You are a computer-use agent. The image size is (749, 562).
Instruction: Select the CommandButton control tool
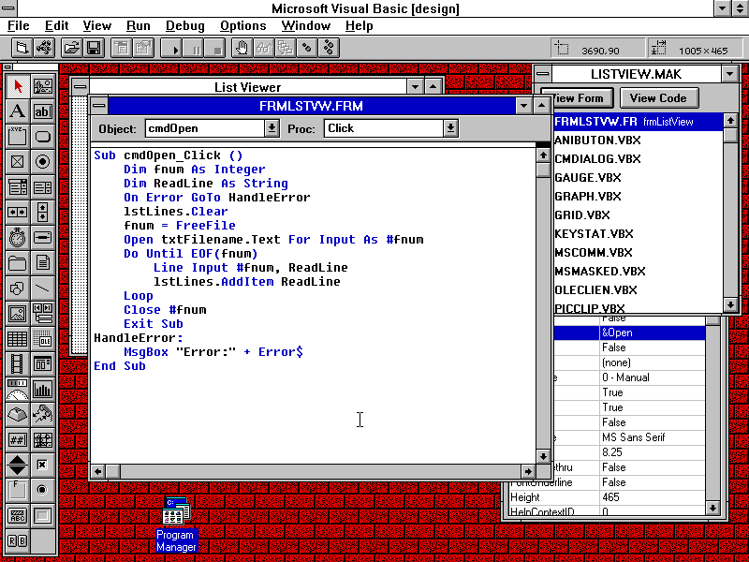point(42,137)
